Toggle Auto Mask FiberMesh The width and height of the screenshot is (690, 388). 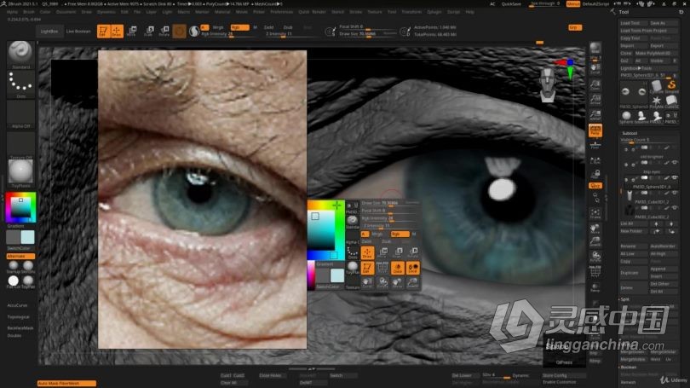tap(66, 383)
